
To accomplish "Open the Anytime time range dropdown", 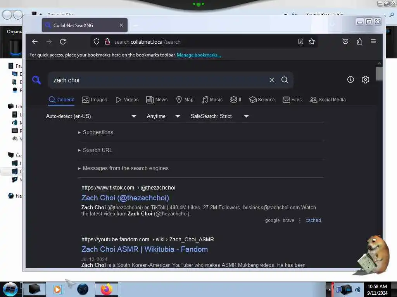I will click(x=164, y=116).
